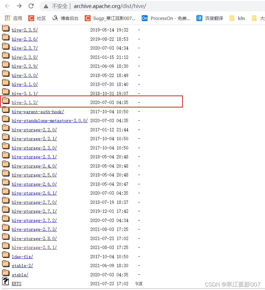The width and height of the screenshot is (265, 290).
Task: Click the 2018-07-19 18:37 date
Action: coord(109,202)
